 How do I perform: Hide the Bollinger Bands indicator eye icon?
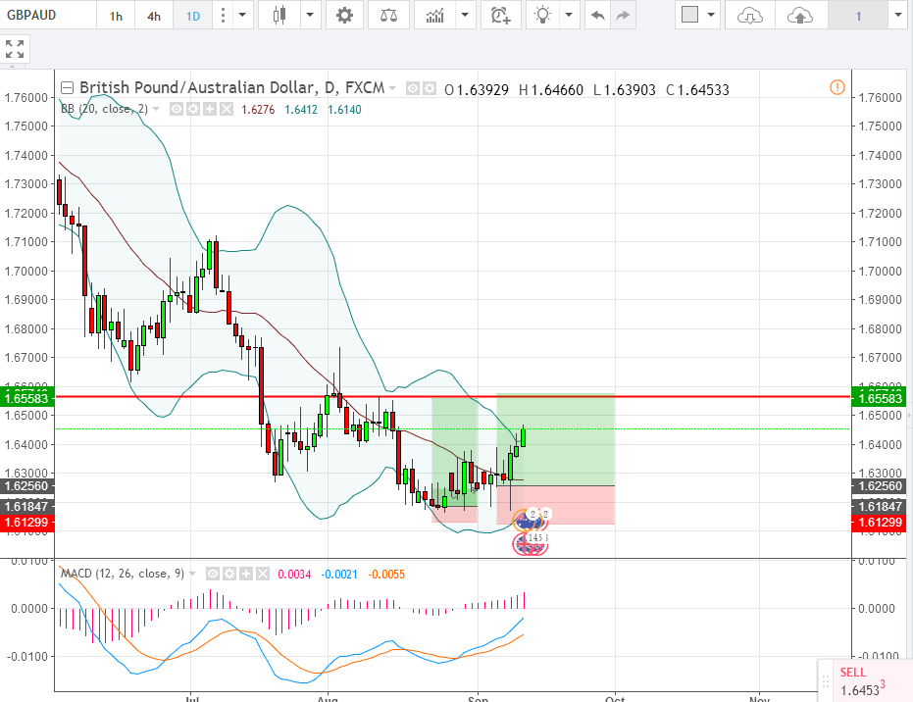pyautogui.click(x=177, y=109)
